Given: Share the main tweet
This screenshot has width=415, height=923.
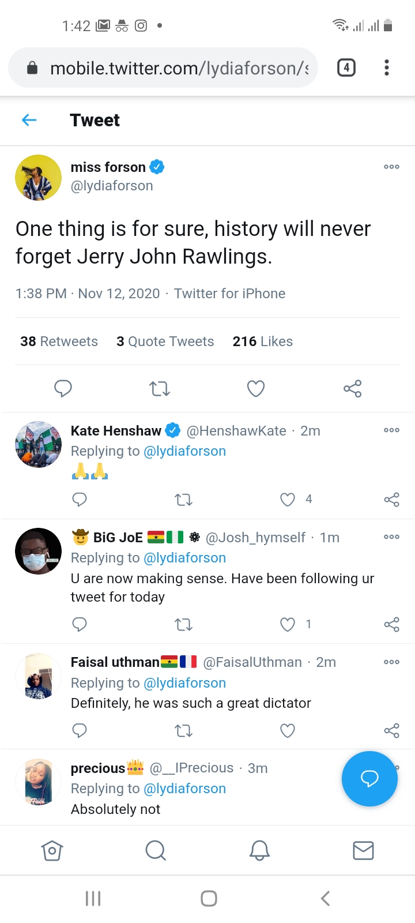Looking at the screenshot, I should [x=352, y=388].
